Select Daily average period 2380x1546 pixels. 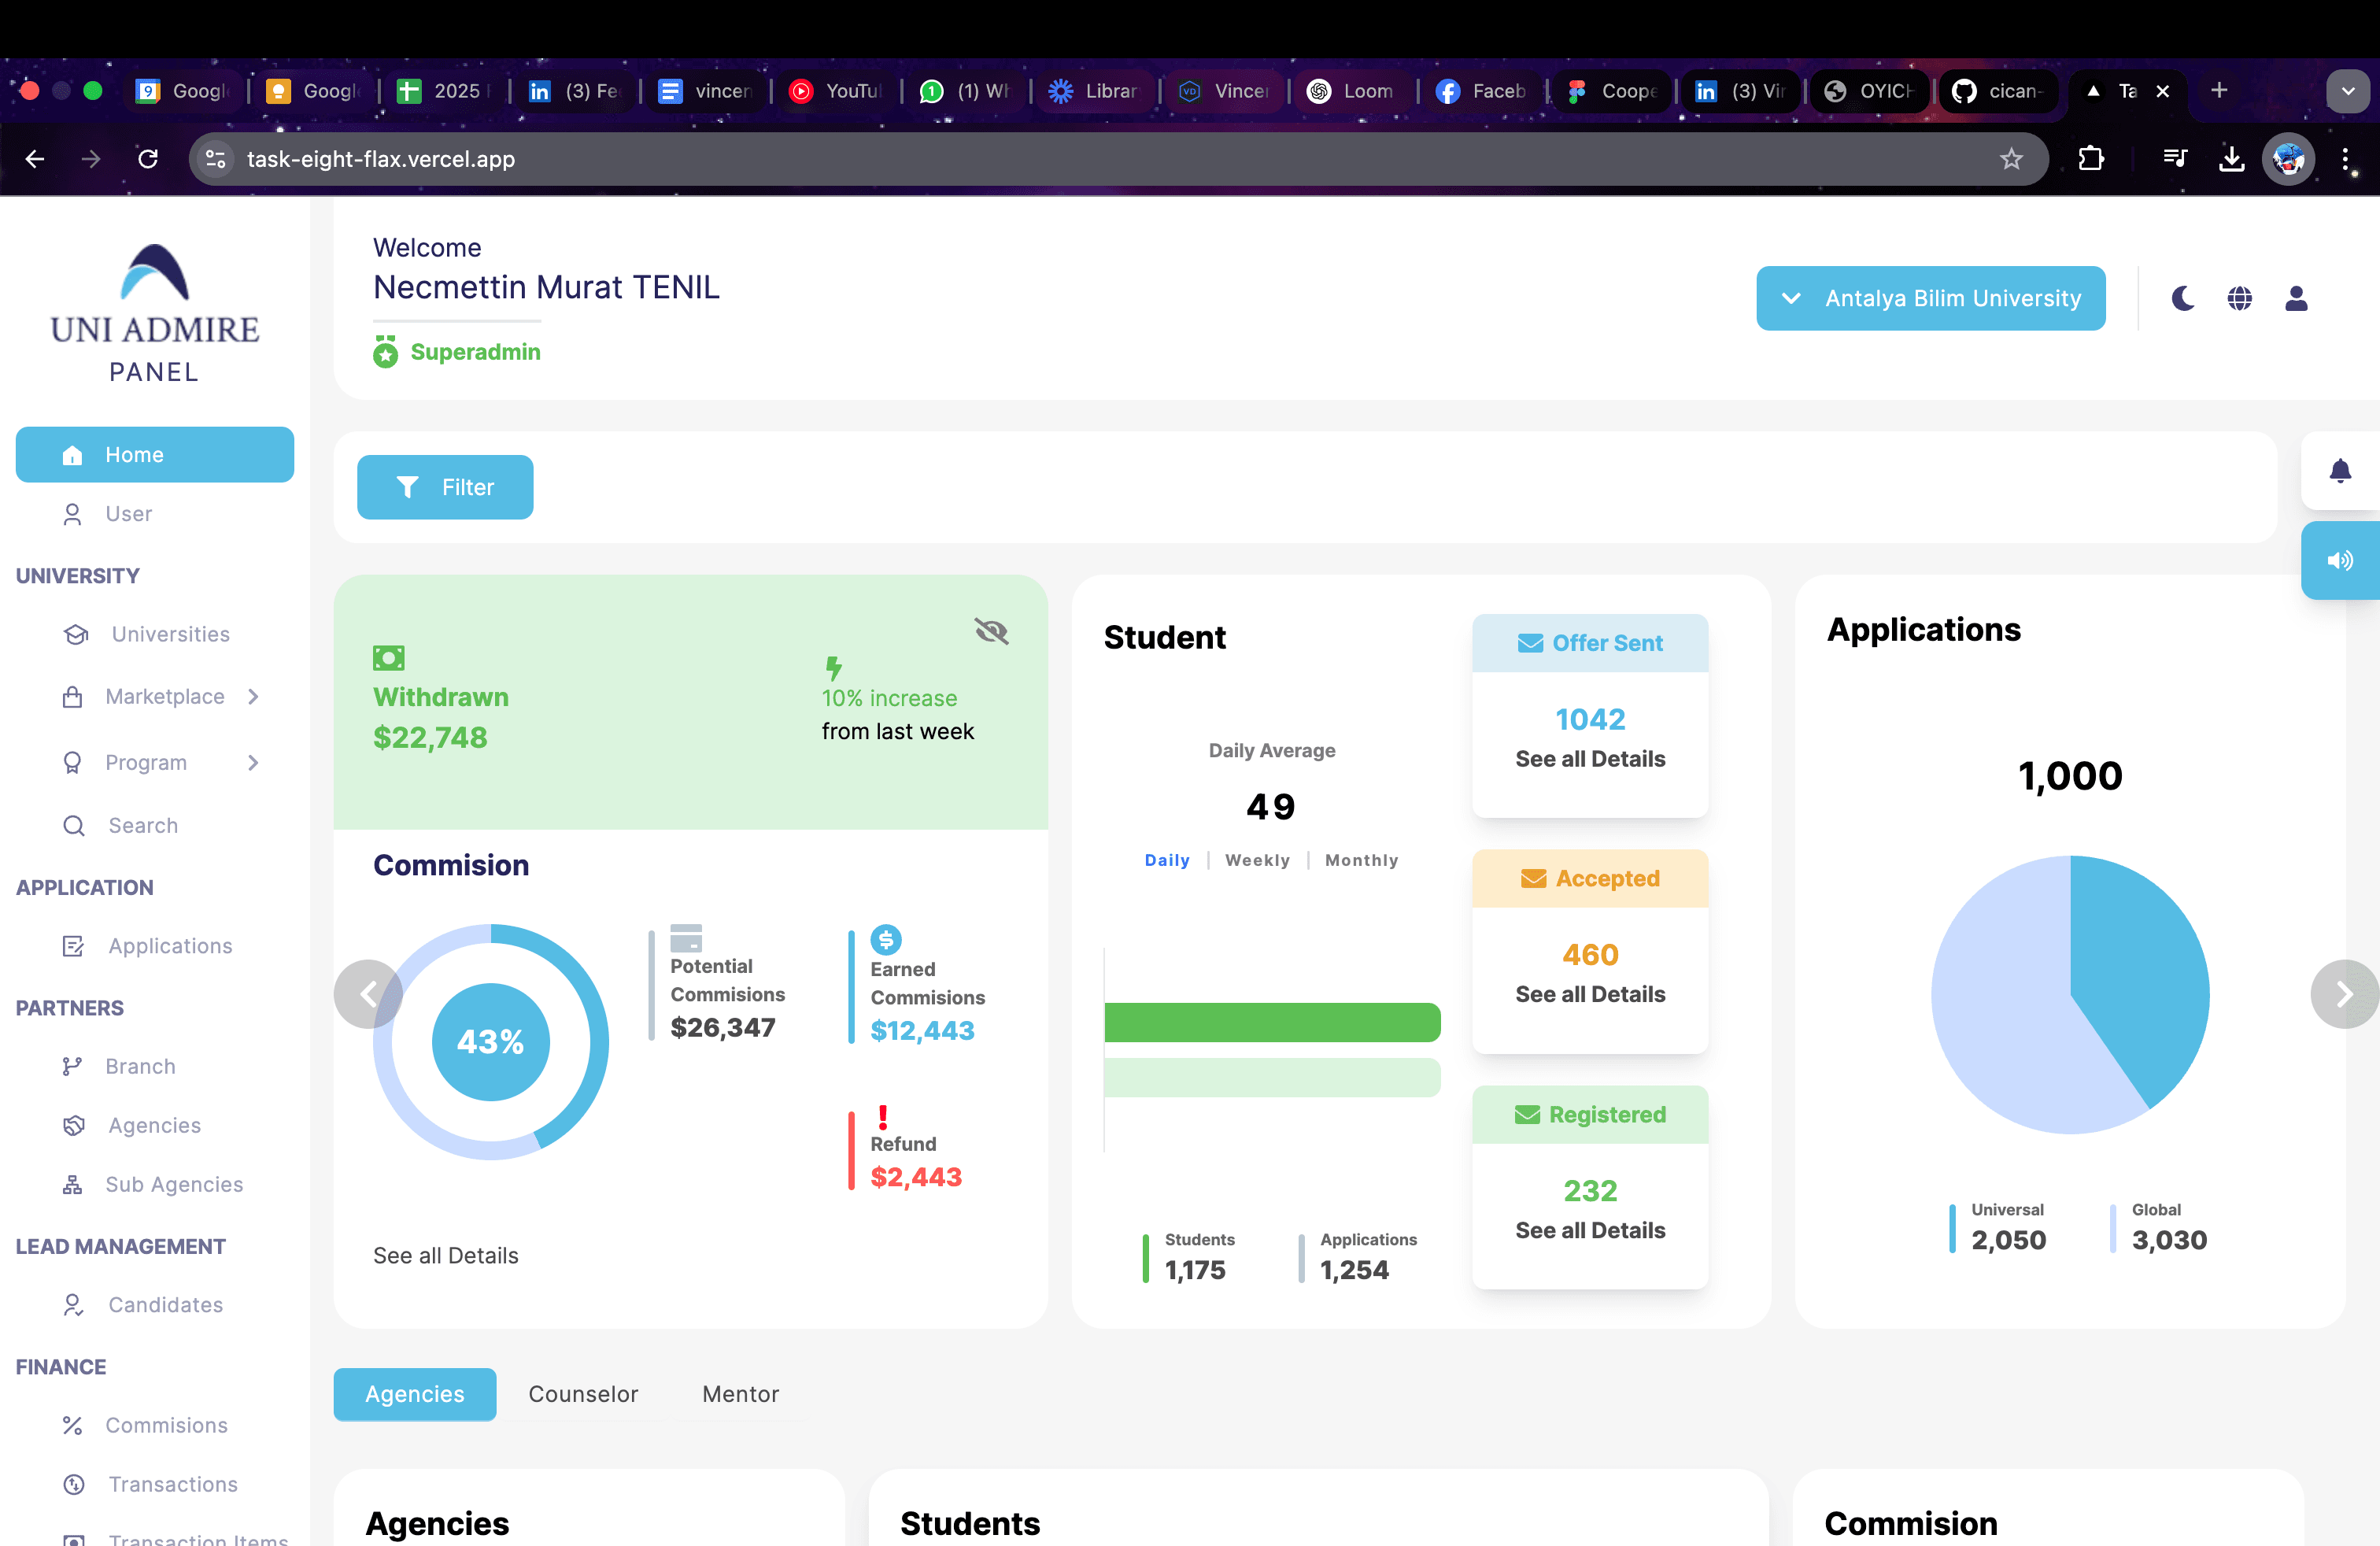1167,860
